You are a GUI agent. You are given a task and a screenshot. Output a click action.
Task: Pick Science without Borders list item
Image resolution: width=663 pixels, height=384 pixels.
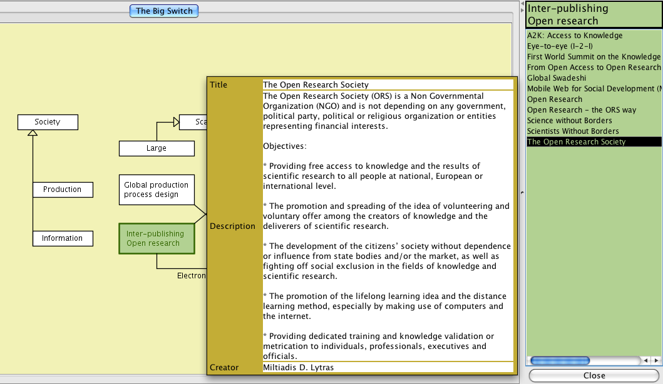coord(570,121)
